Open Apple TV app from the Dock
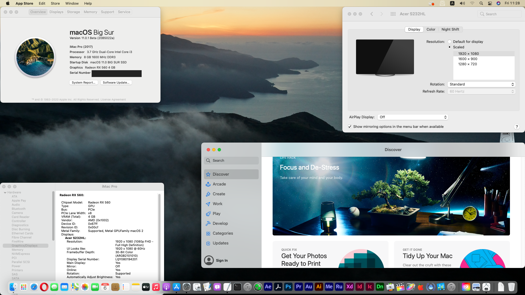Viewport: 525px width, 295px height. (146, 287)
